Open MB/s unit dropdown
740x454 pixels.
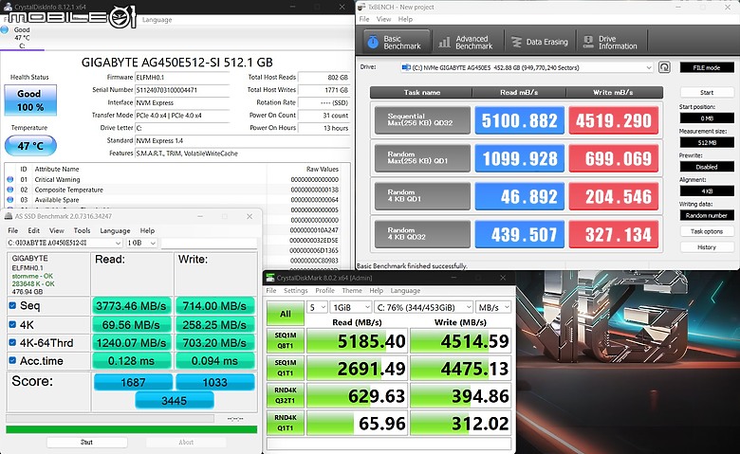pos(493,307)
